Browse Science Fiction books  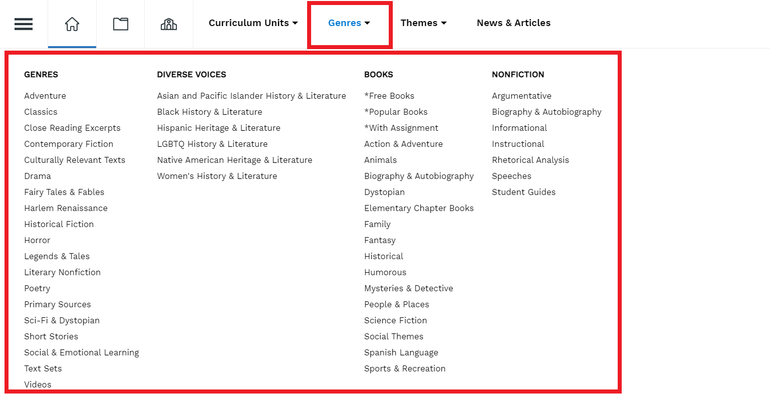click(x=395, y=320)
